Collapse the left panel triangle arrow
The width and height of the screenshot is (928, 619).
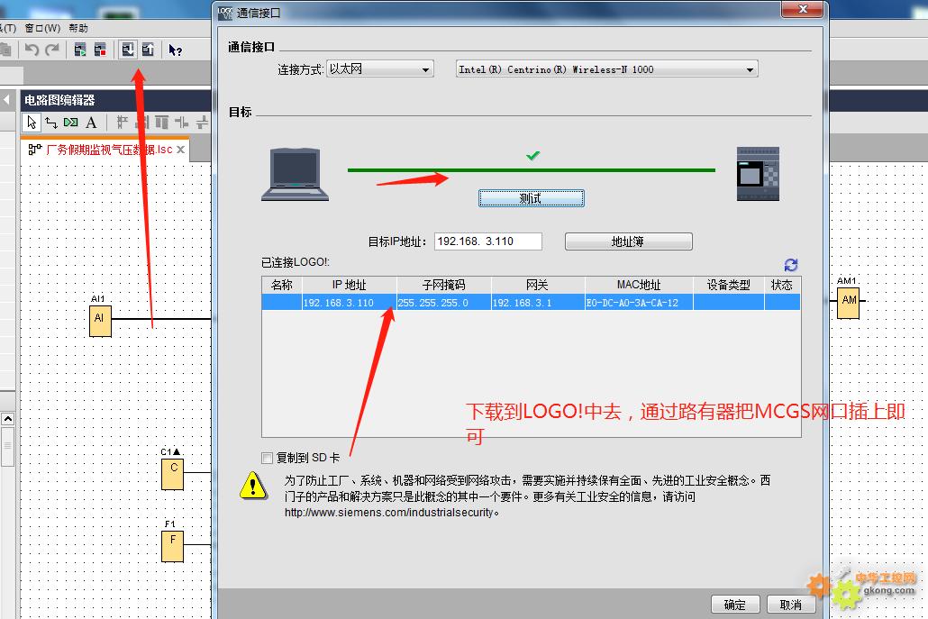click(7, 99)
